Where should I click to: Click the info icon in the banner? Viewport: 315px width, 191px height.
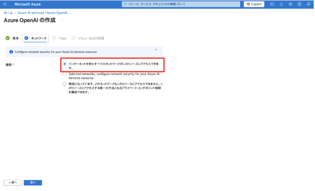coord(11,52)
